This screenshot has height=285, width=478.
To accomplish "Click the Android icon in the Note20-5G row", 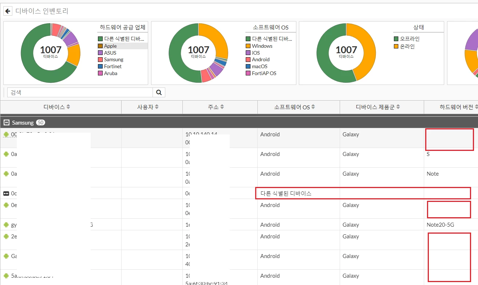I will (6, 225).
